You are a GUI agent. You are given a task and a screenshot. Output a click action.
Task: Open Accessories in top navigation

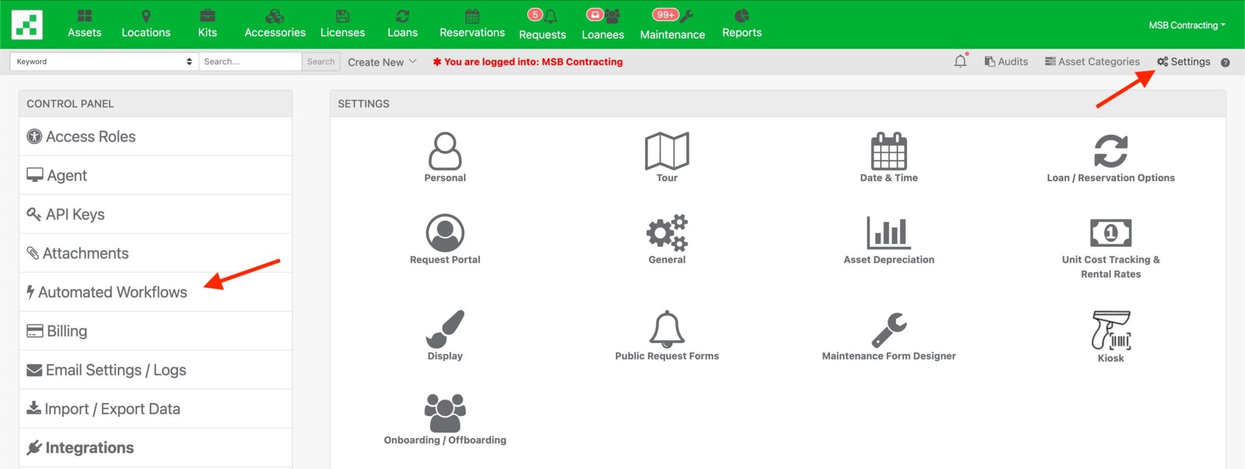point(275,24)
